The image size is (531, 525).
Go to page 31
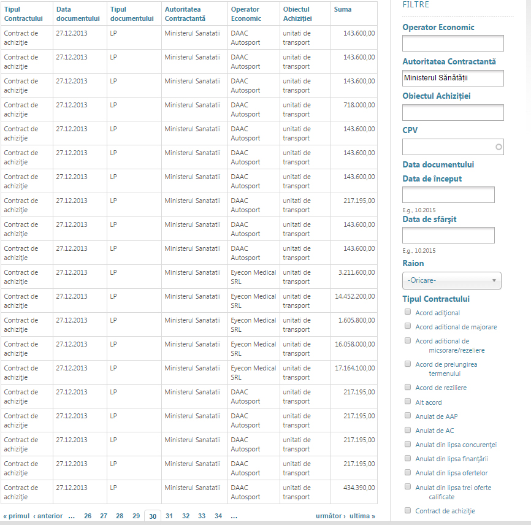(x=169, y=516)
